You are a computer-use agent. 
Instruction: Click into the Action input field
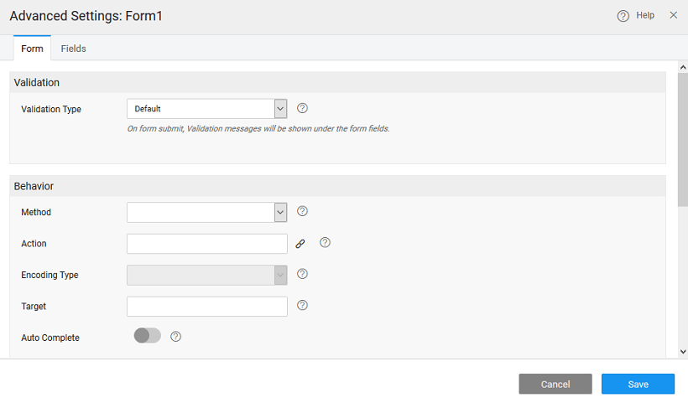(206, 244)
